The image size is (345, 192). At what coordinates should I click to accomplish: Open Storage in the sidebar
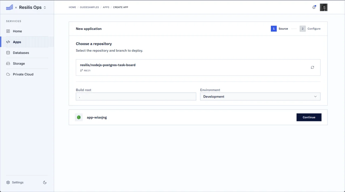pos(27,64)
